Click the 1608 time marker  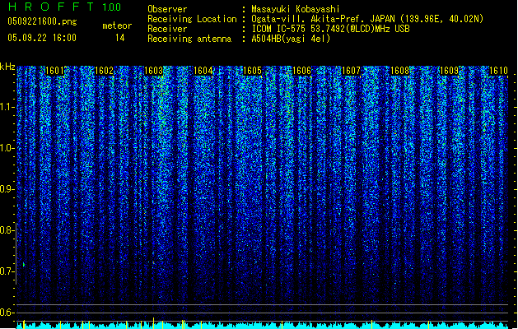pos(400,71)
